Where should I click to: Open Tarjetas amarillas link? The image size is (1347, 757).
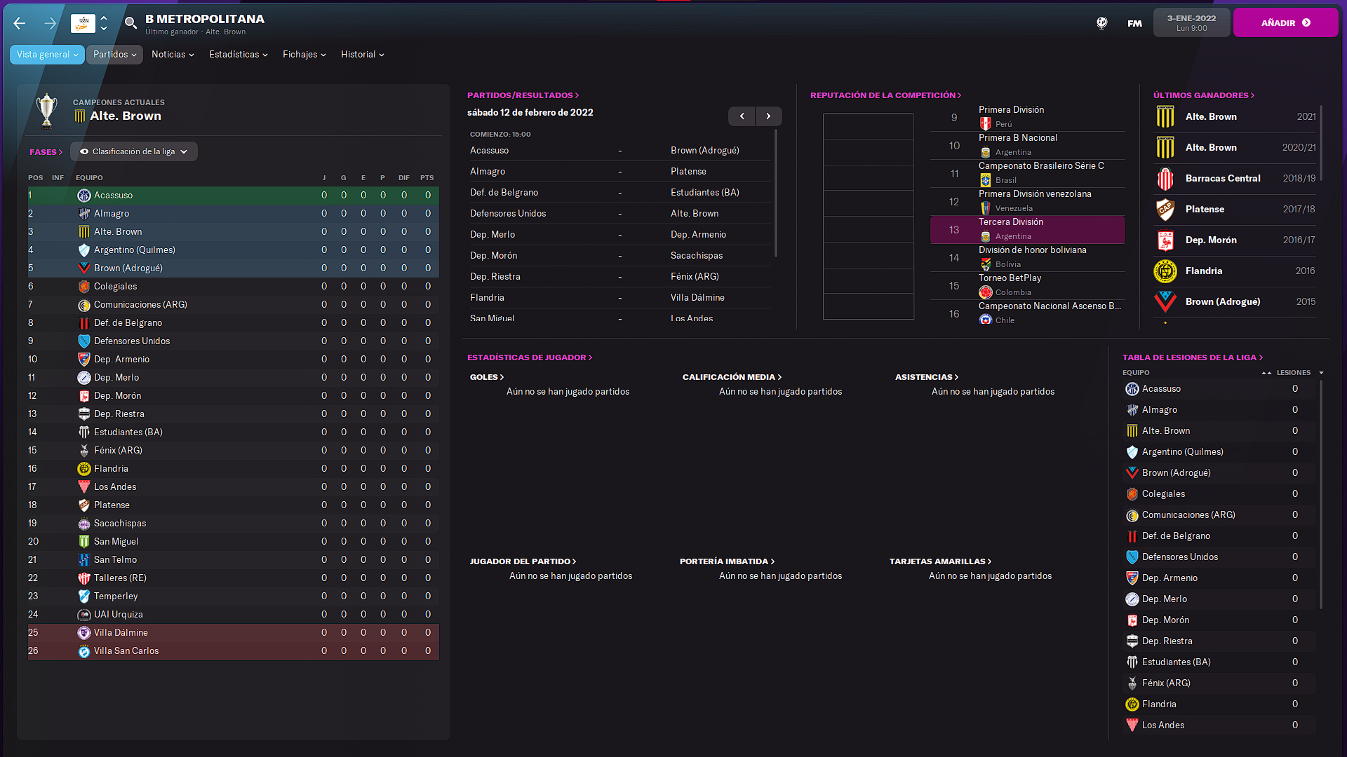tap(940, 561)
